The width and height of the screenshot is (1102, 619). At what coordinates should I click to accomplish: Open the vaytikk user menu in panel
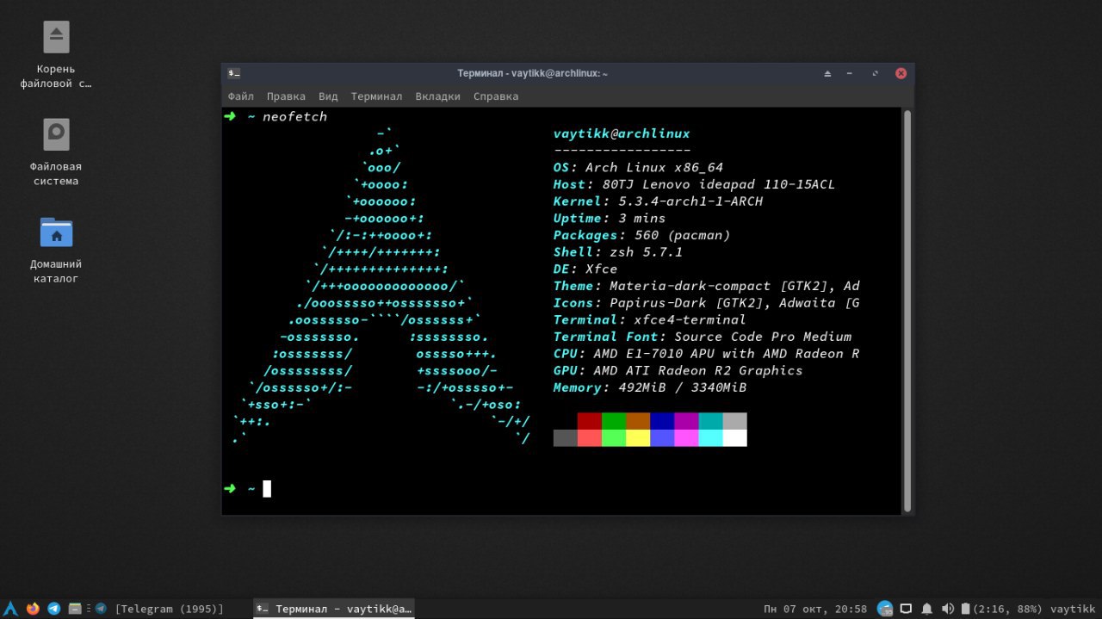1073,609
